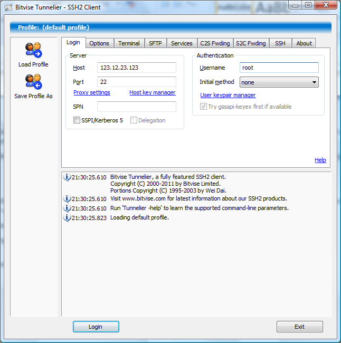The height and width of the screenshot is (343, 341).
Task: Click the log line 'Loading default profile.'
Action: tap(139, 217)
